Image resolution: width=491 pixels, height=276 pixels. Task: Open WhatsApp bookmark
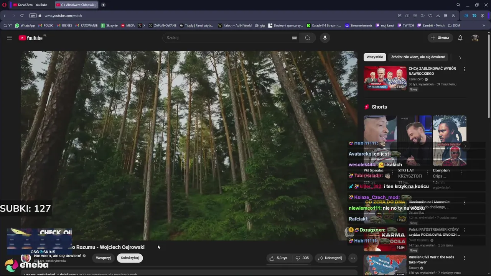tap(25, 26)
